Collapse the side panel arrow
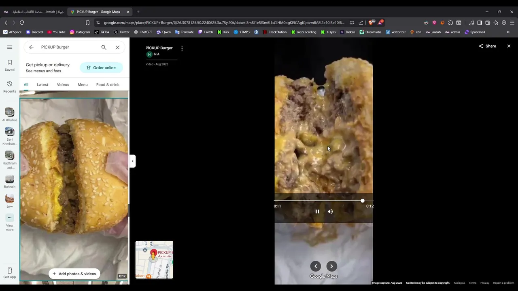Image resolution: width=518 pixels, height=291 pixels. pos(132,161)
